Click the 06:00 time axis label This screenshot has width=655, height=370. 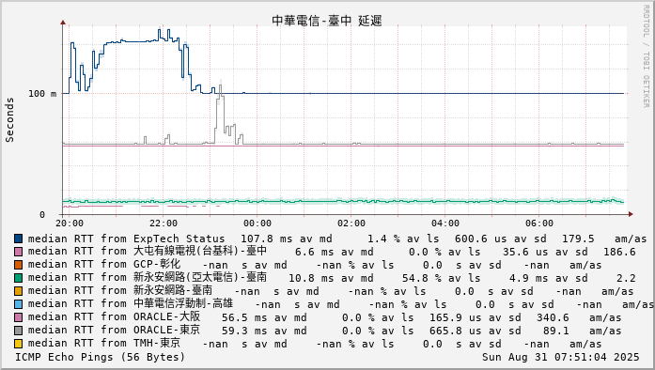click(x=539, y=224)
